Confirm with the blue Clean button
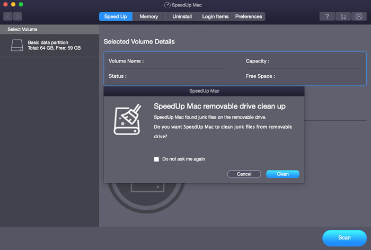The image size is (371, 250). tap(282, 174)
